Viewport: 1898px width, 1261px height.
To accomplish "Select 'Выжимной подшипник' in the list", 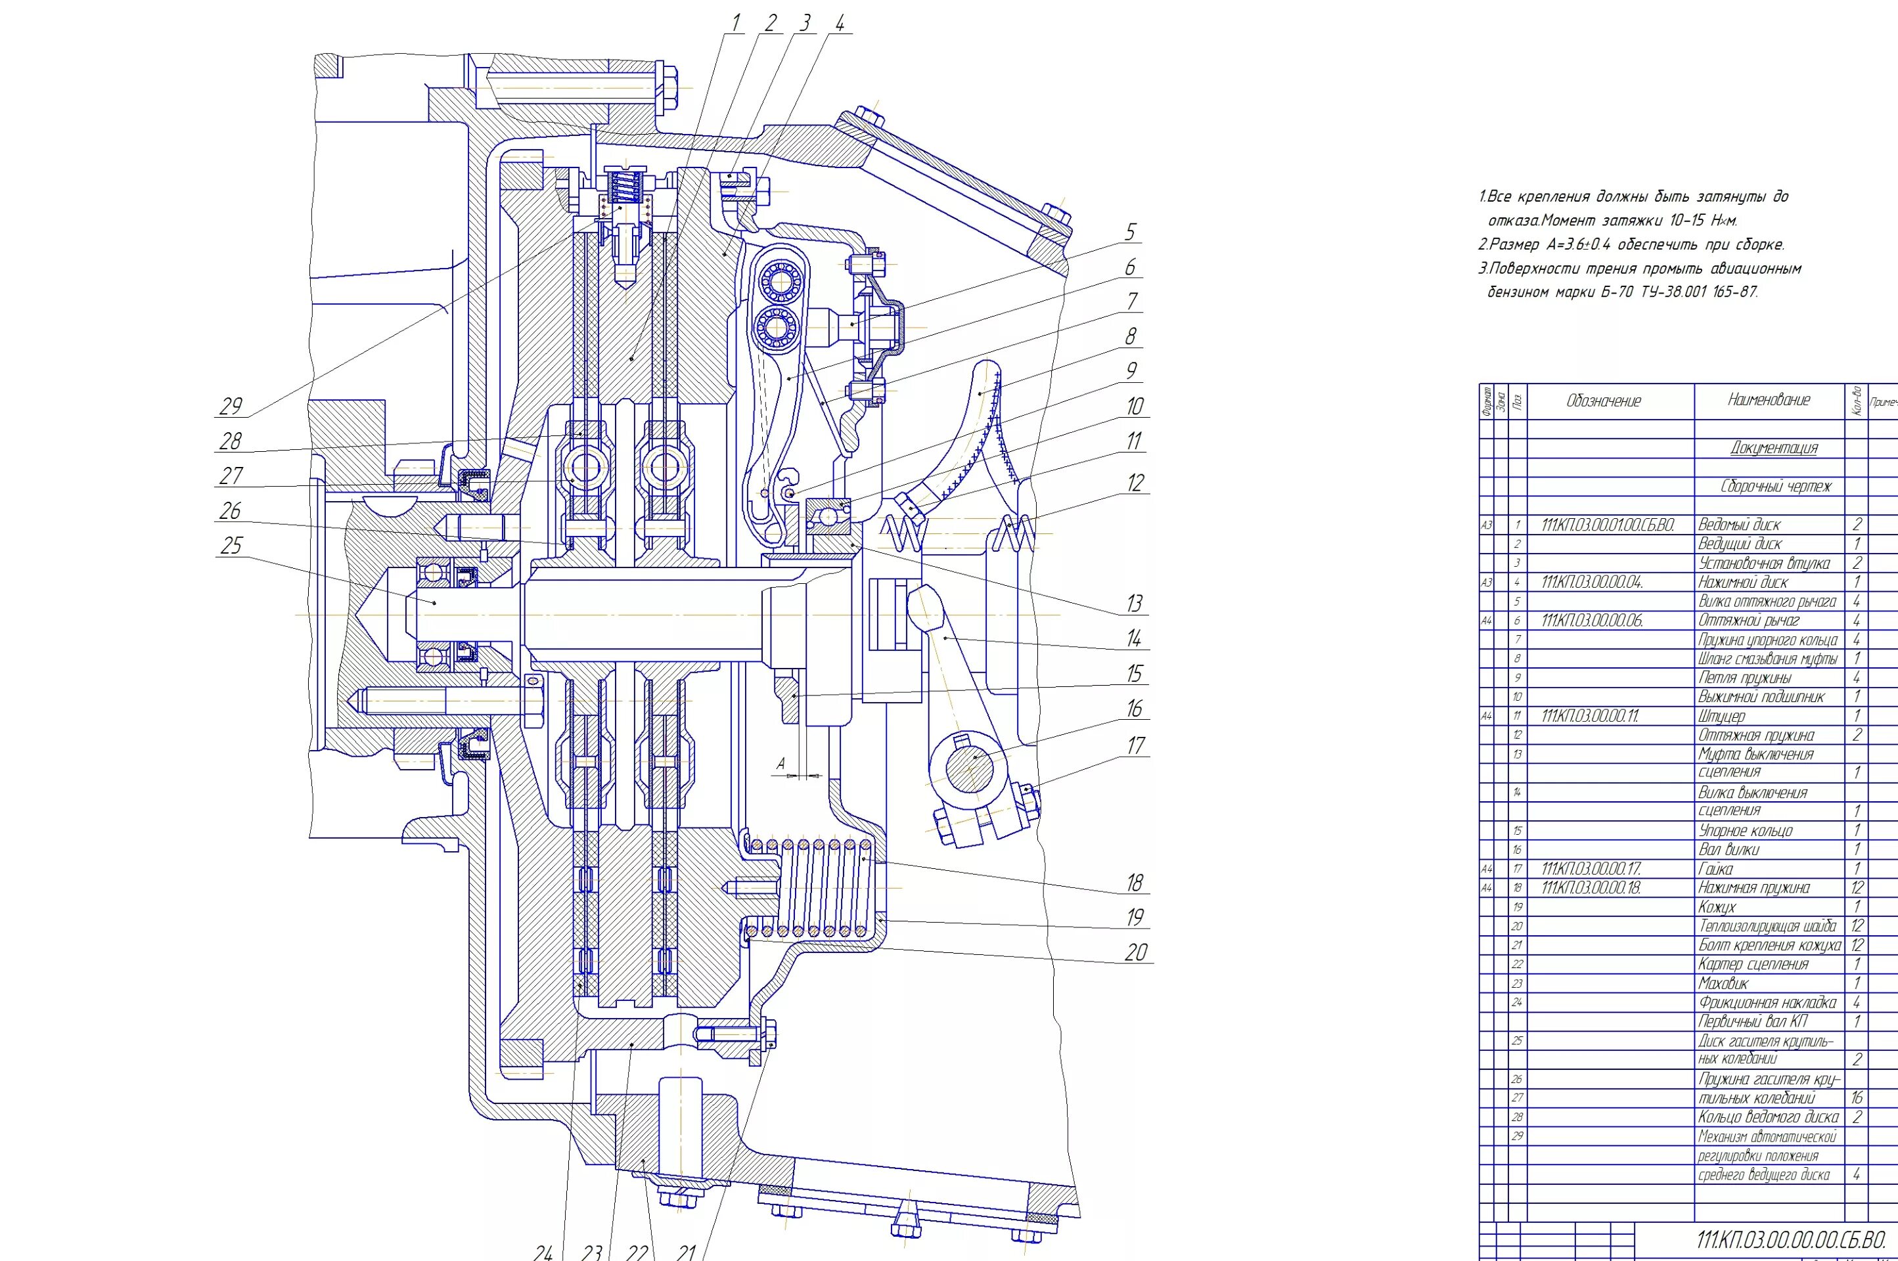I will 1761,697.
